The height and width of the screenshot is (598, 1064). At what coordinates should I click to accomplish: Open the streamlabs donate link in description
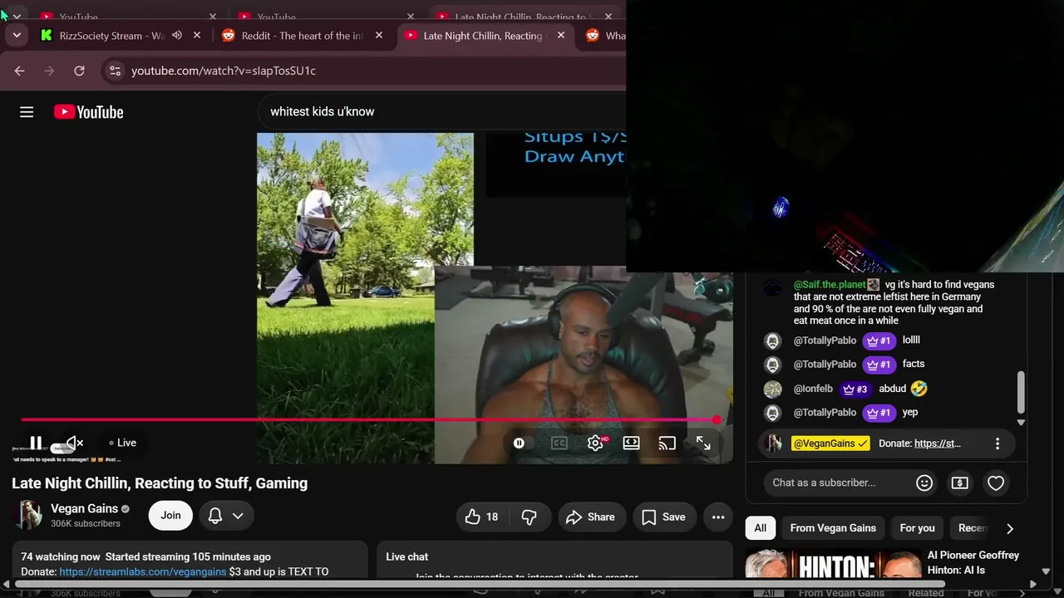click(x=143, y=571)
